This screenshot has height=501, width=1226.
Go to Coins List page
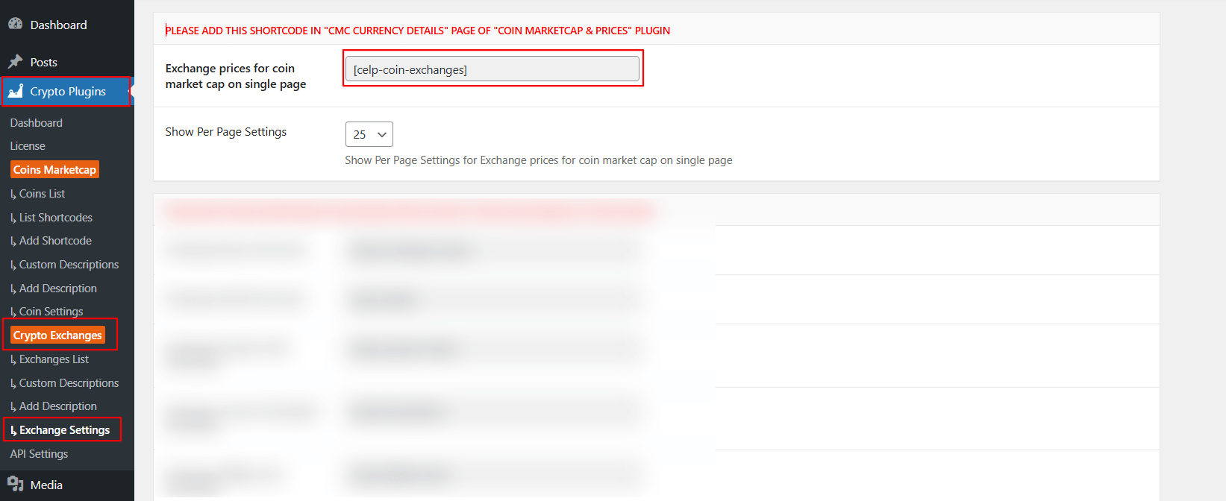[42, 194]
